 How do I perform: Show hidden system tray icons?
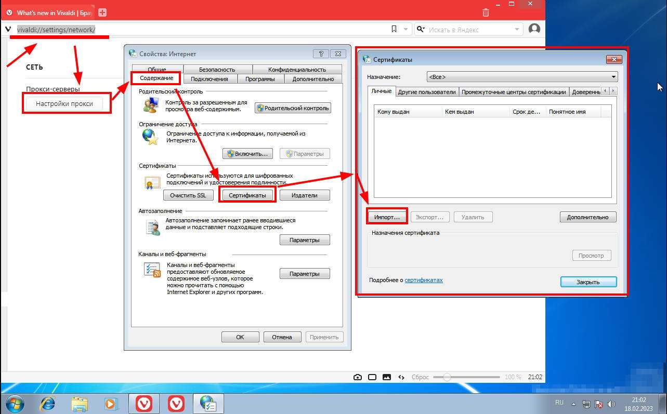(x=574, y=404)
